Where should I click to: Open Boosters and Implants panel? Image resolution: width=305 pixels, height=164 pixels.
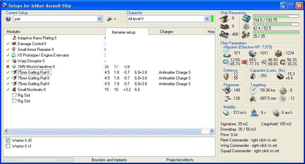109,160
